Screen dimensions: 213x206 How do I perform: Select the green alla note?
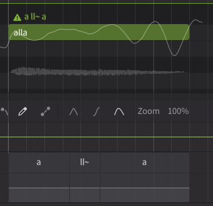(99, 32)
